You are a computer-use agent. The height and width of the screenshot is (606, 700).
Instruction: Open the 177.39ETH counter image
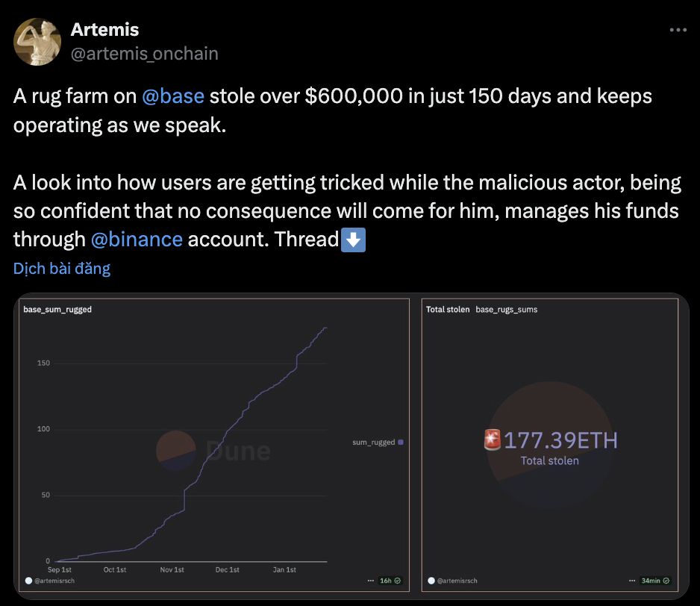(x=550, y=446)
